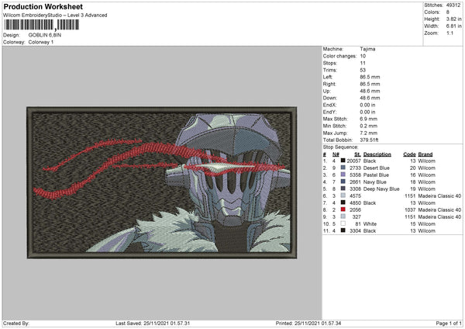Select the Height value 3.82 in
Viewport: 465px width, 329px height.
point(454,19)
